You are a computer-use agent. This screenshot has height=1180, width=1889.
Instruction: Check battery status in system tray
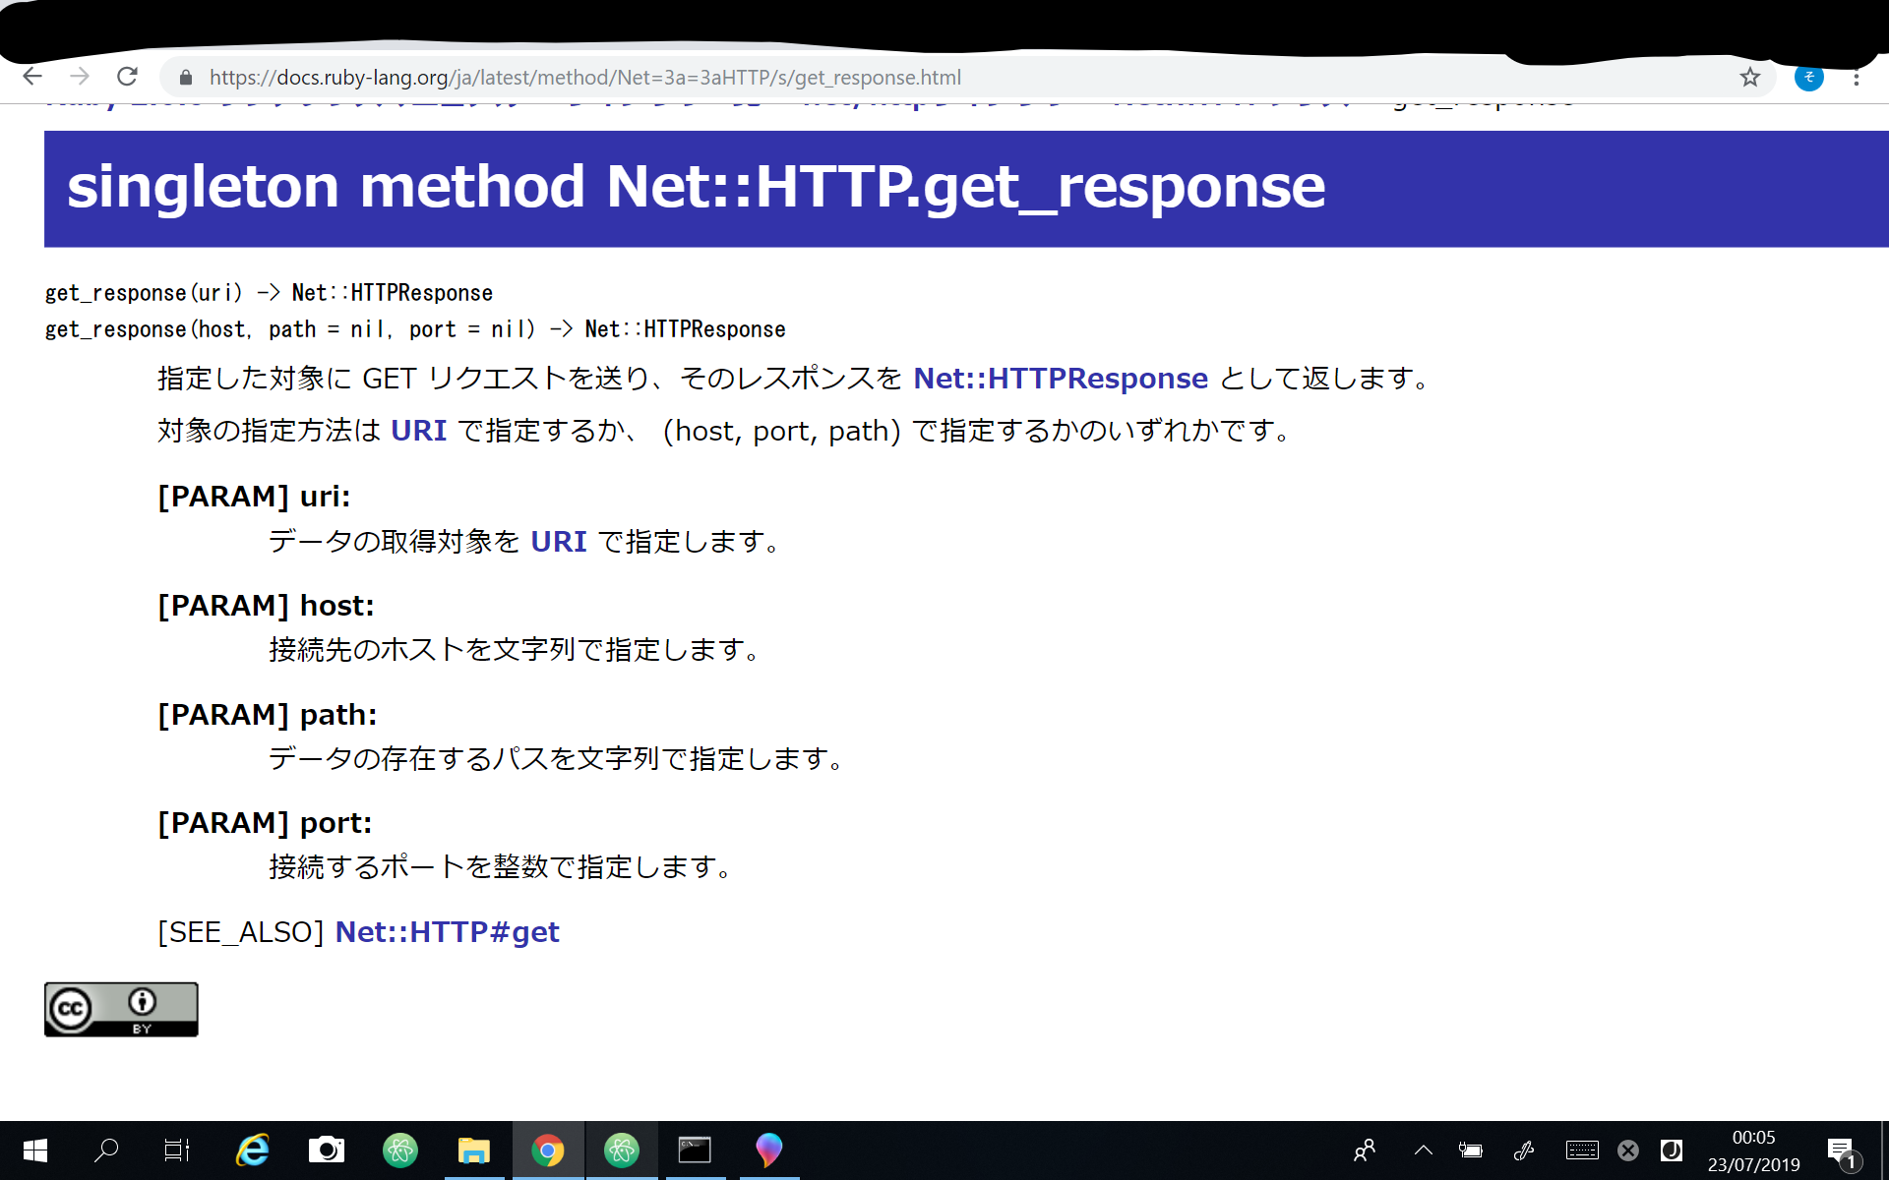1471,1150
